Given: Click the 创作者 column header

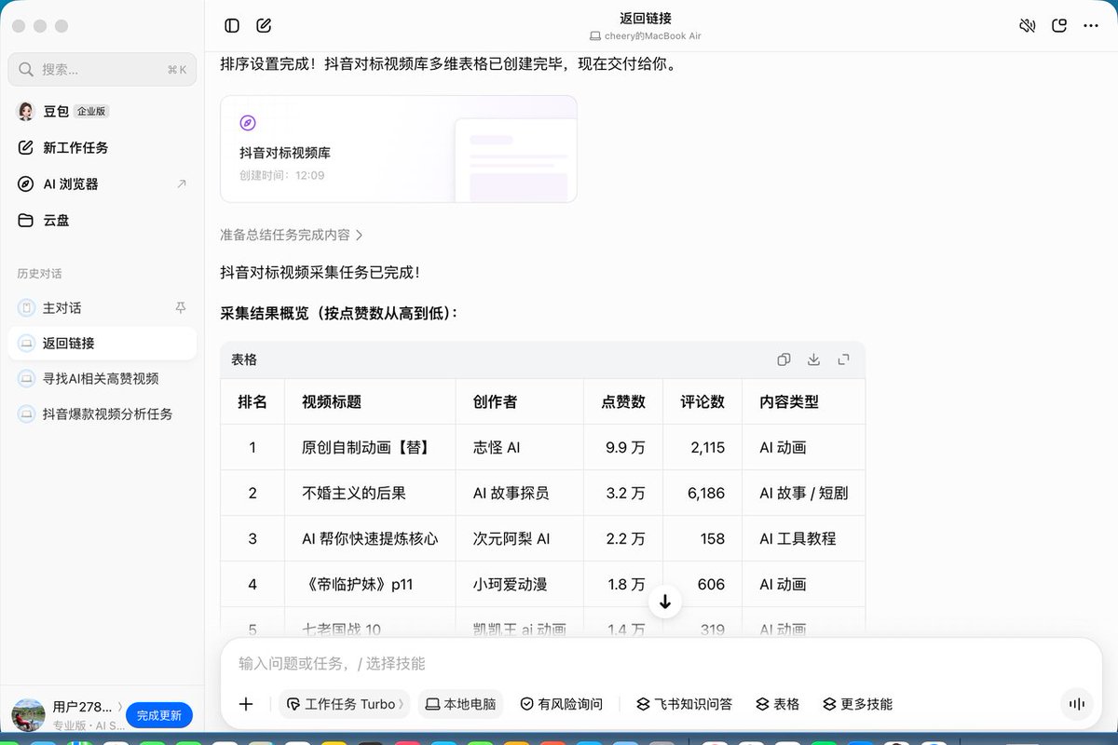Looking at the screenshot, I should point(520,402).
